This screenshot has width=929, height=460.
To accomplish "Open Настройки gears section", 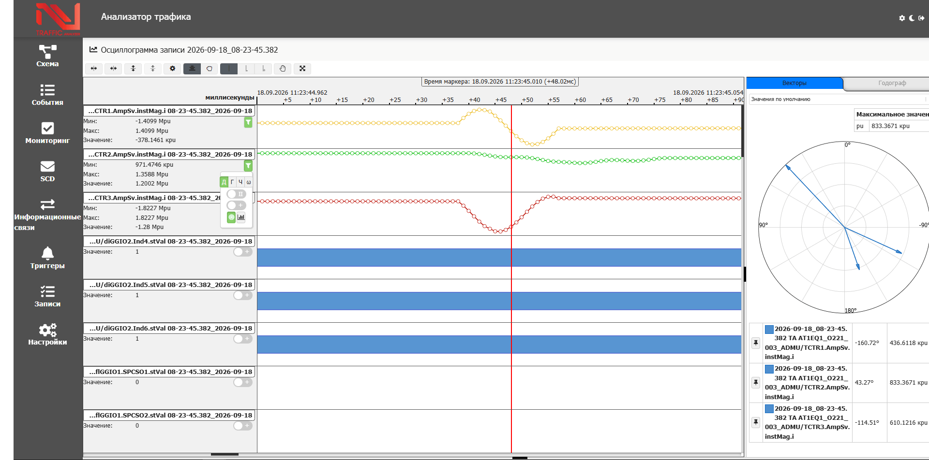I will point(47,334).
